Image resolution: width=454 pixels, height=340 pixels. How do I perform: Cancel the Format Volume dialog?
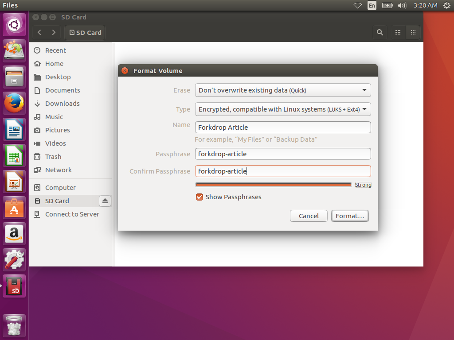click(x=309, y=216)
